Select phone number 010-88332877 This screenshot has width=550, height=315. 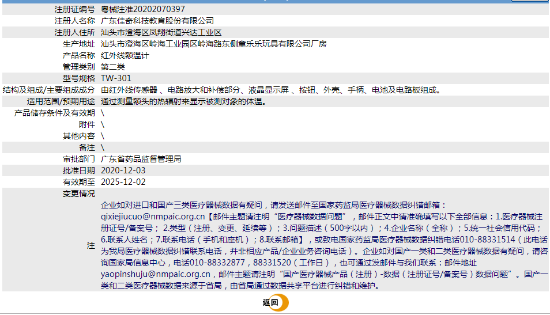click(x=217, y=263)
